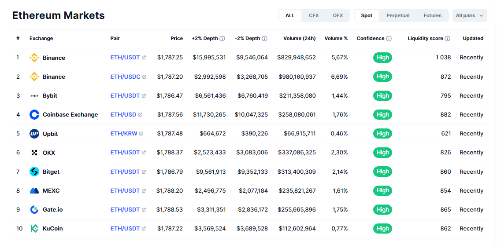This screenshot has height=245, width=497.
Task: Click the +2% Depth info icon
Action: click(x=222, y=39)
